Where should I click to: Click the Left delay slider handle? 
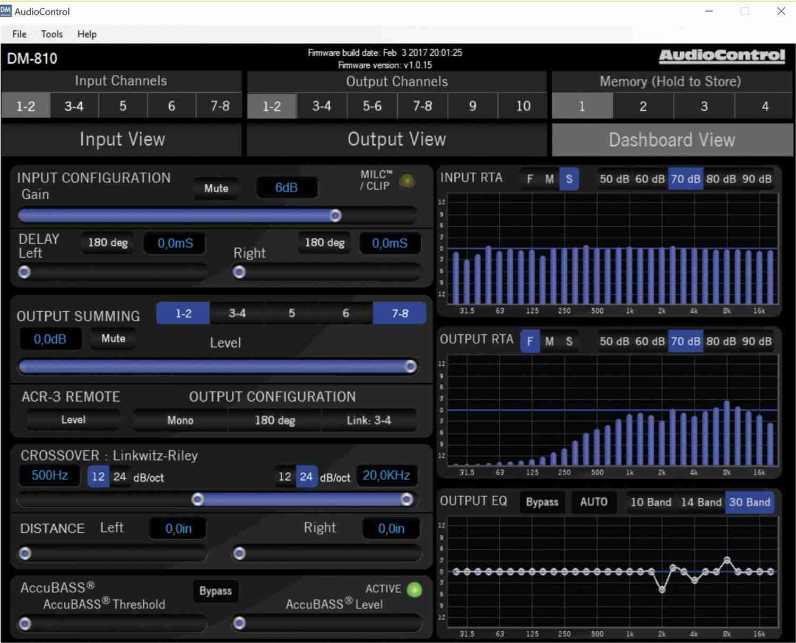coord(24,272)
